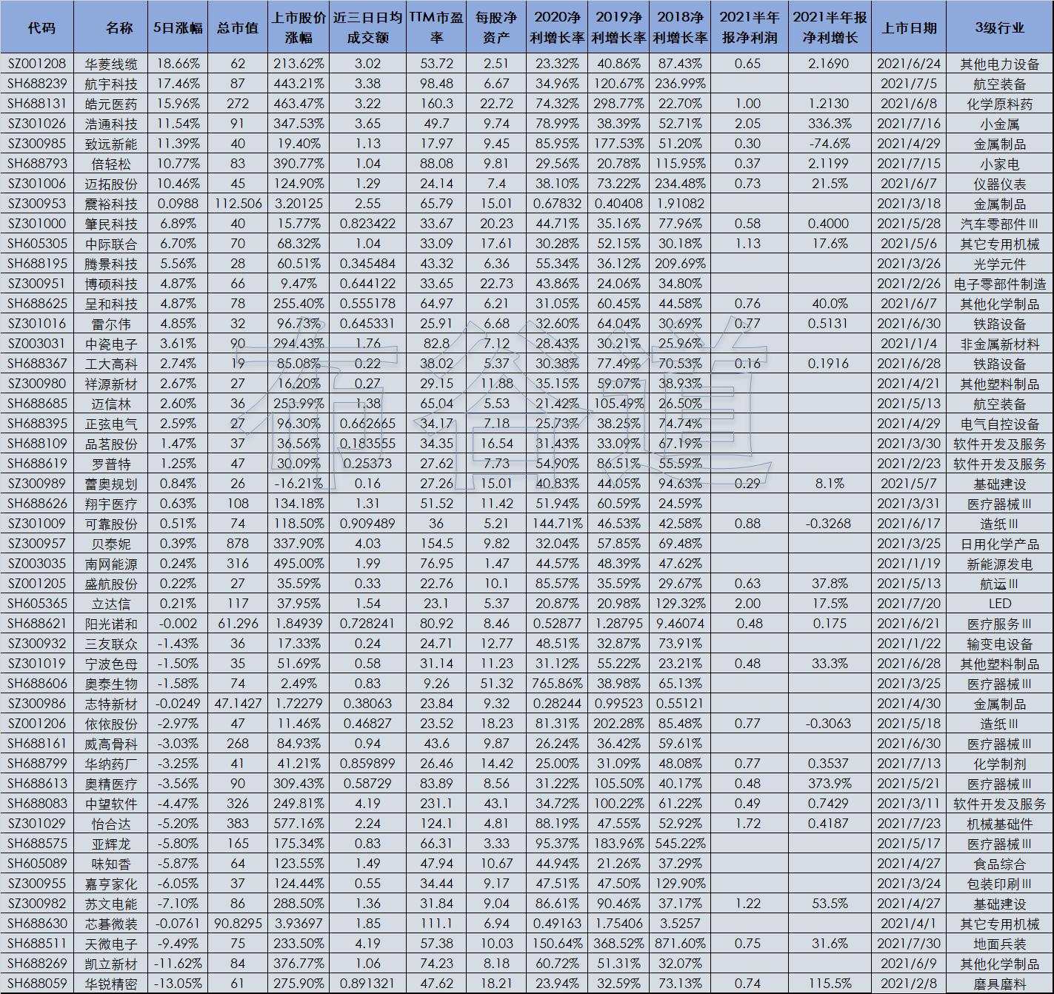Select the 怡合达 name cell
The width and height of the screenshot is (1054, 994).
[111, 824]
